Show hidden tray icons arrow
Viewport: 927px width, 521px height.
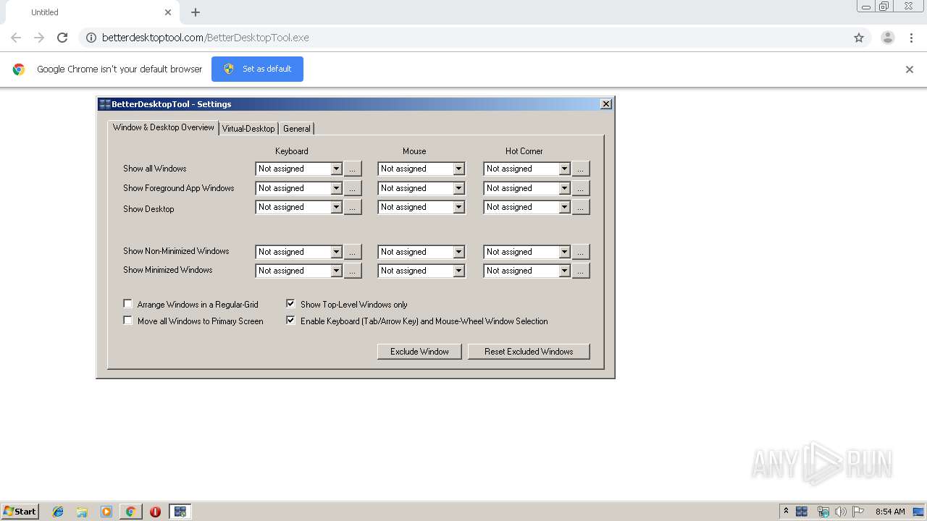786,512
